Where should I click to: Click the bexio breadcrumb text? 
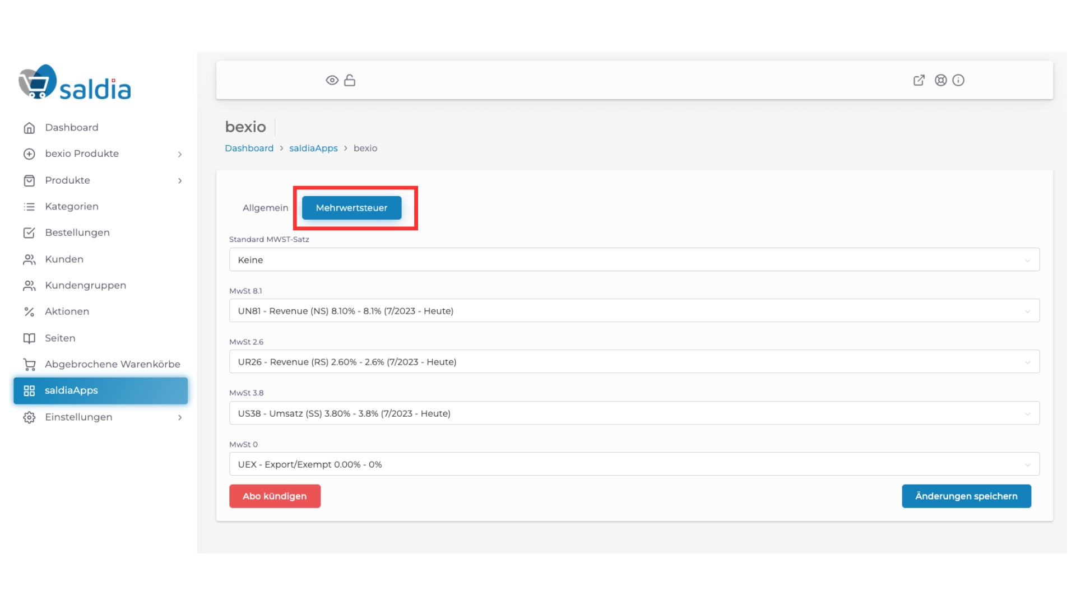[x=365, y=148]
